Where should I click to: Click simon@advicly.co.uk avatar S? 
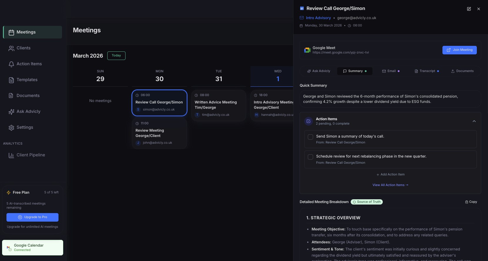point(138,109)
